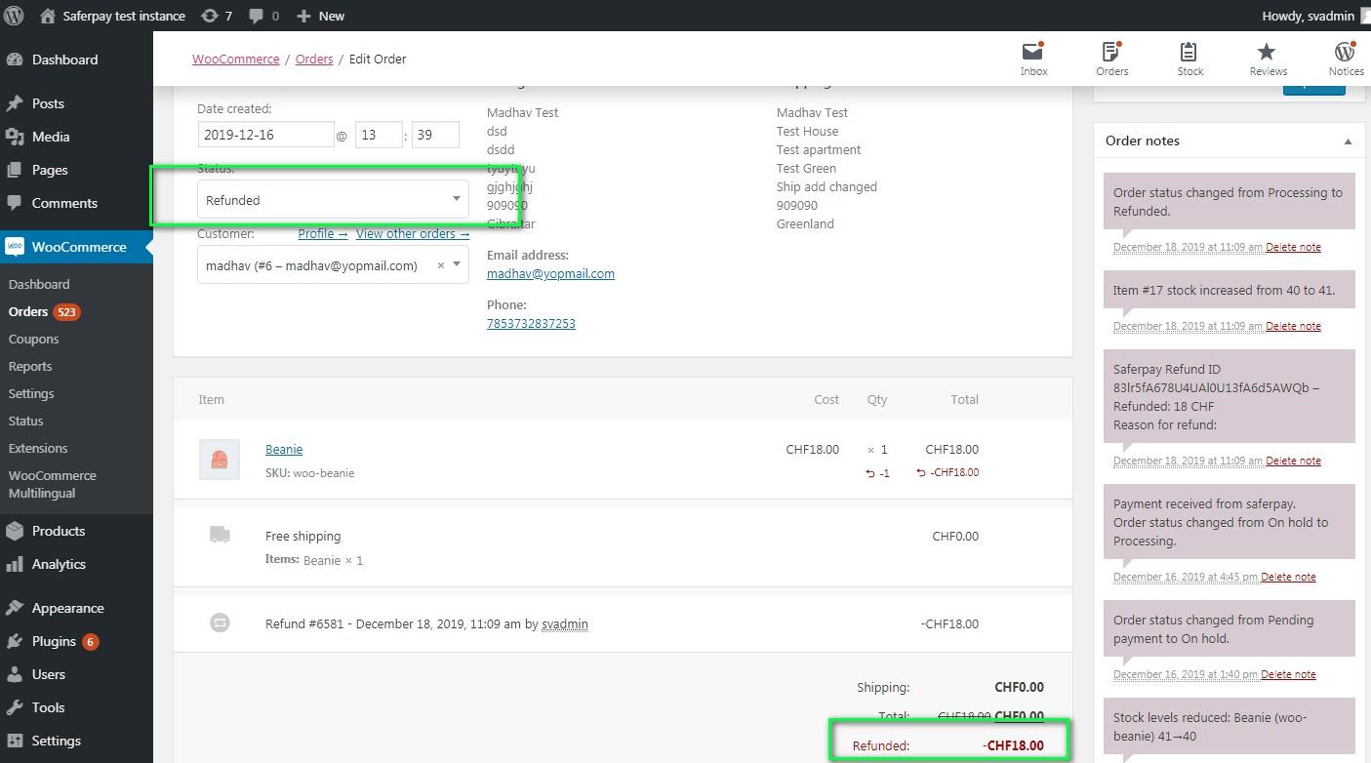
Task: Open the Reviews star icon
Action: pos(1267,53)
